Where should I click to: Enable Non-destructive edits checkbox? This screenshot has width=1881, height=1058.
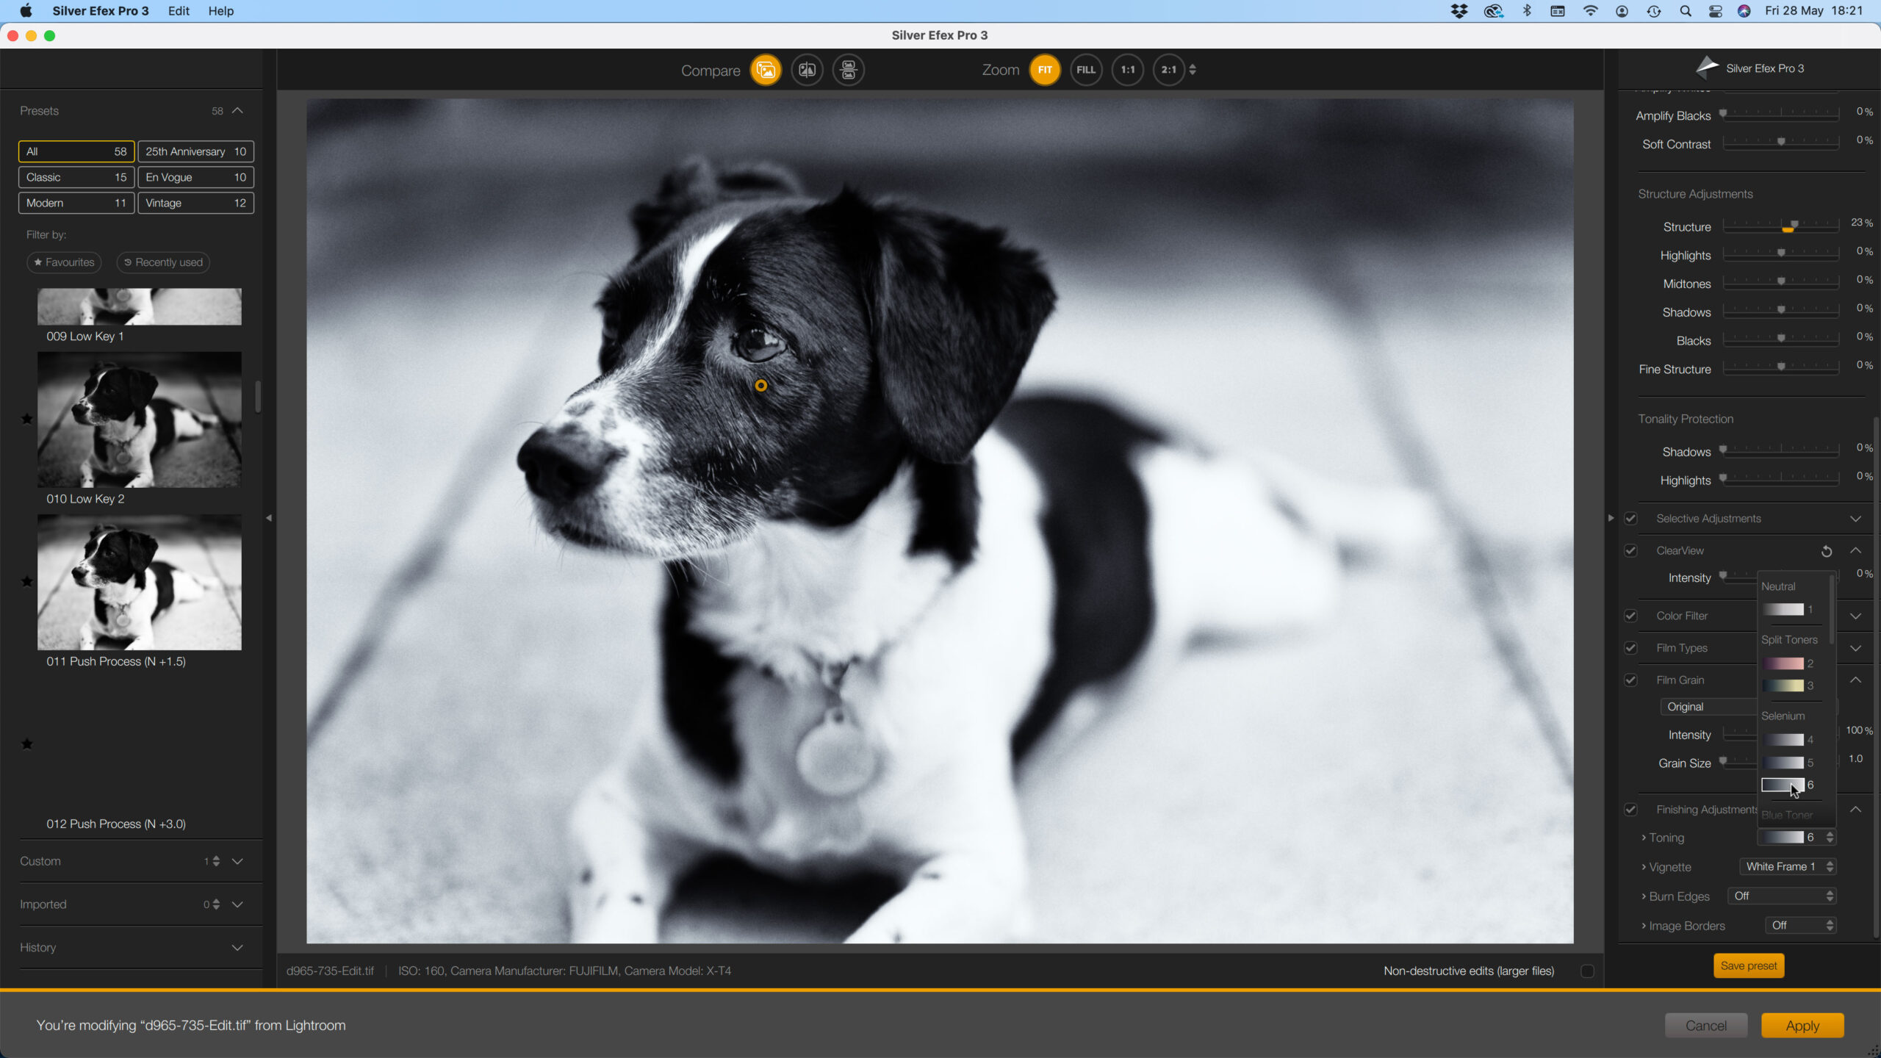[x=1587, y=971]
